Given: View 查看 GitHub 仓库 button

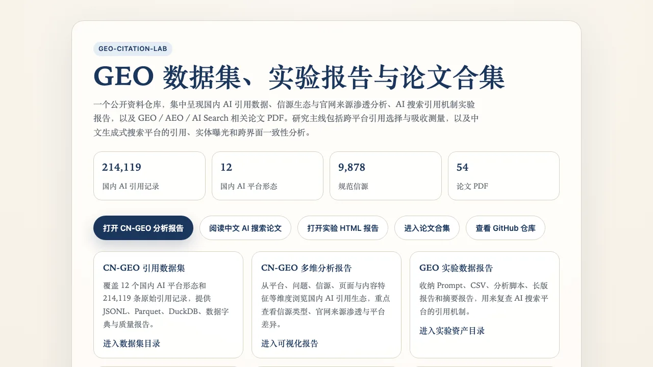Looking at the screenshot, I should pos(506,228).
